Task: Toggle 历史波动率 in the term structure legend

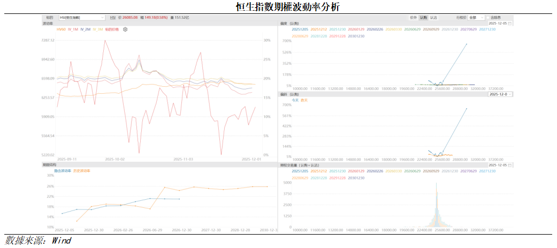Action: (x=81, y=171)
